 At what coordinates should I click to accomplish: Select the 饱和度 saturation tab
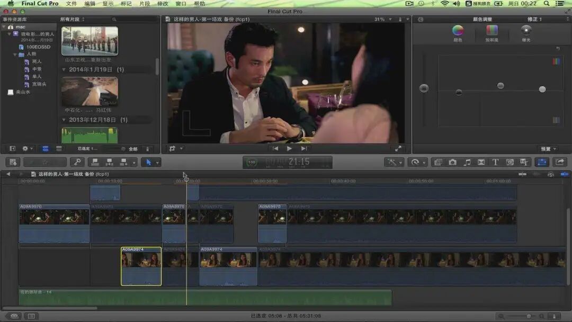[x=491, y=33]
